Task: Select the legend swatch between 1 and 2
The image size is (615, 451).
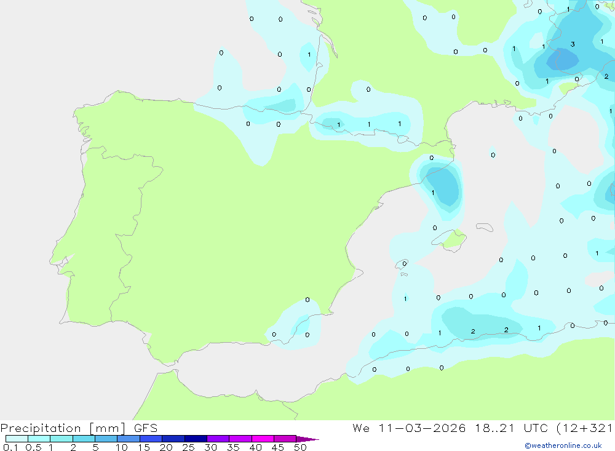Action: [x=61, y=439]
